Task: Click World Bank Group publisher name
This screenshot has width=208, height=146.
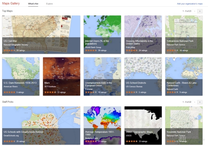Action: point(93,47)
